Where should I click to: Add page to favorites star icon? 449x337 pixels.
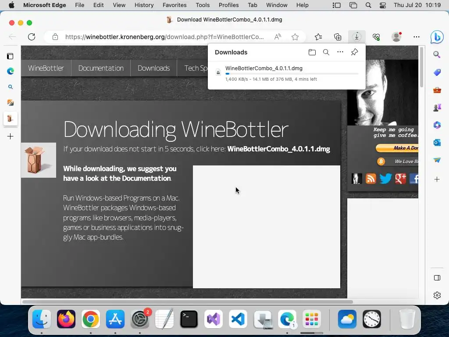295,37
